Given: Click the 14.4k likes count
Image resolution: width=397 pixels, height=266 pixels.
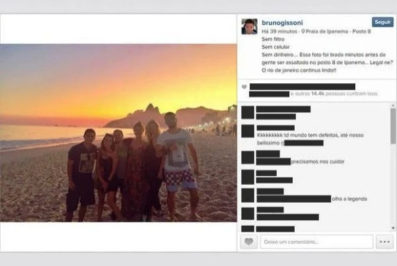Looking at the screenshot, I should [318, 94].
